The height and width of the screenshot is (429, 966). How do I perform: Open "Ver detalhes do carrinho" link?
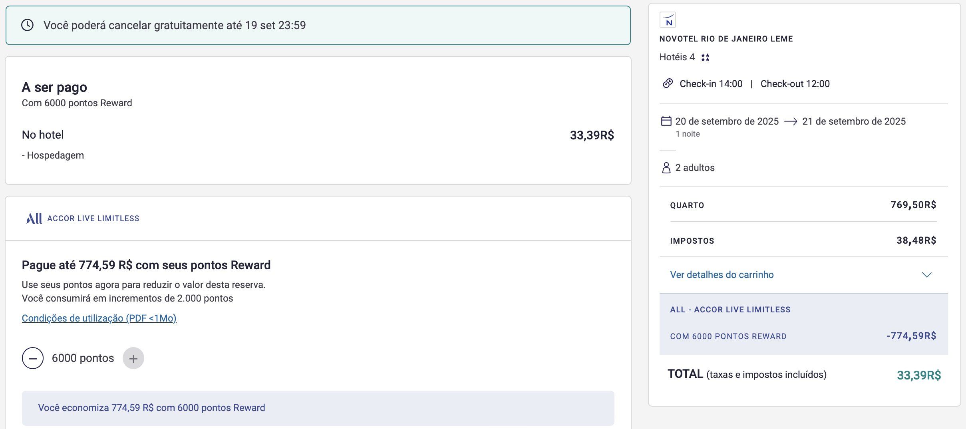pyautogui.click(x=722, y=275)
